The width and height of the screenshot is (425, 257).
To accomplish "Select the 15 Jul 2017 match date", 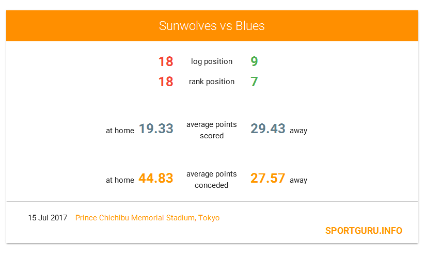I will 48,218.
